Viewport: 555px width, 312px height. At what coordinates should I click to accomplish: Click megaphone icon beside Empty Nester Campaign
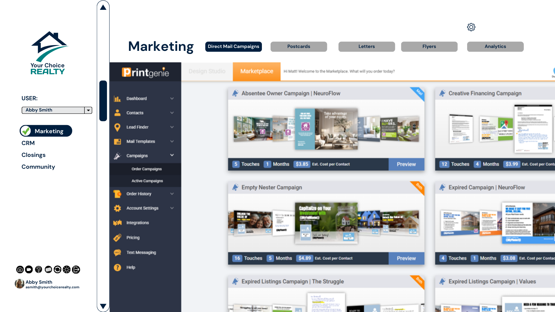235,187
